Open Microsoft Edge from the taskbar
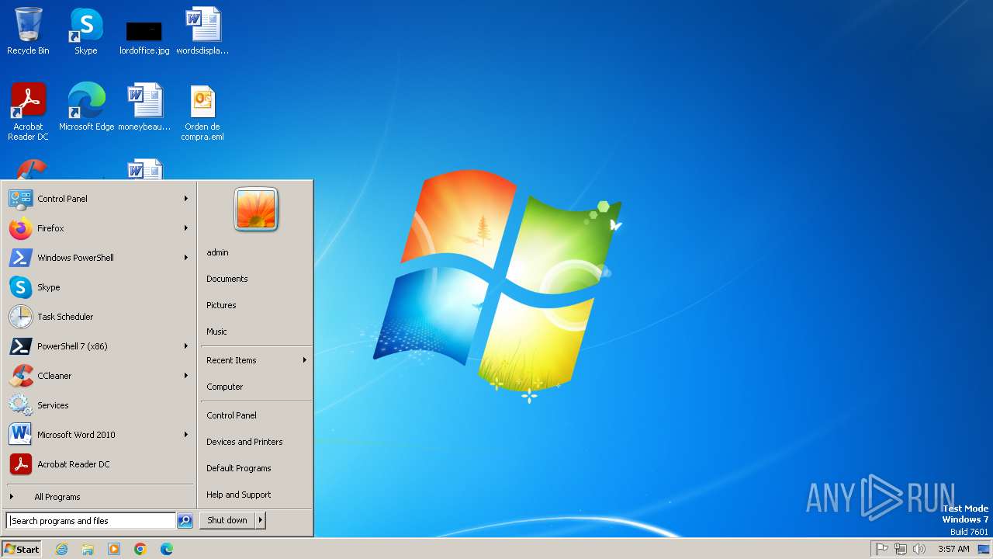The height and width of the screenshot is (559, 993). coord(167,549)
